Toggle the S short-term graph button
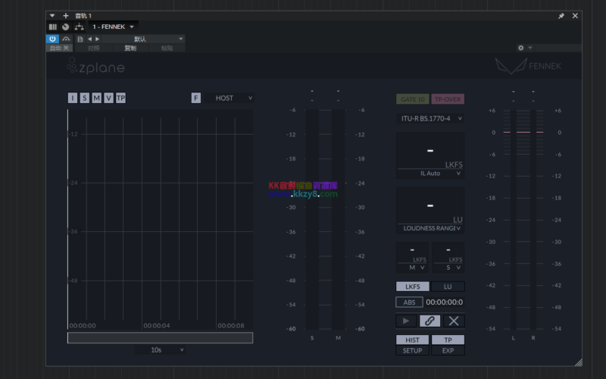 tap(84, 98)
